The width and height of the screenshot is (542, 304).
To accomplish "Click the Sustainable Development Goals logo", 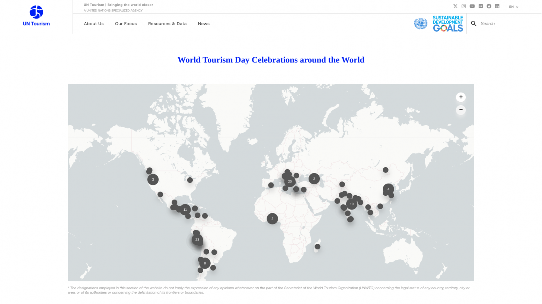I will tap(448, 24).
